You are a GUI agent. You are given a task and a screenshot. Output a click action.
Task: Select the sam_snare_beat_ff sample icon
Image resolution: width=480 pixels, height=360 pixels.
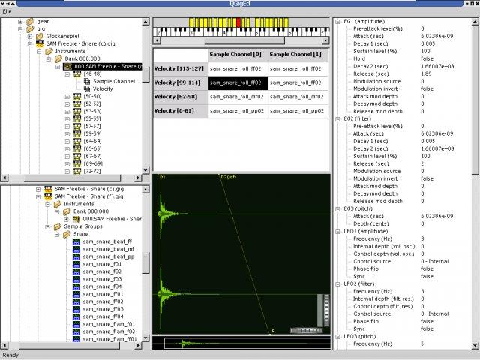pyautogui.click(x=76, y=241)
